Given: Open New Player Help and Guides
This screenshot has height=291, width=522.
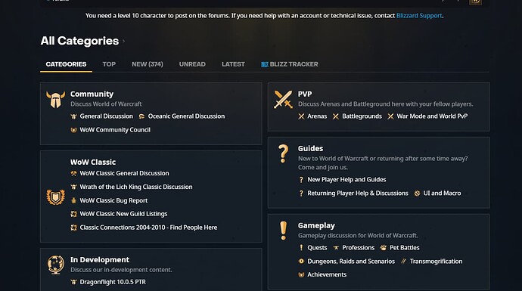Looking at the screenshot, I should click(x=346, y=180).
